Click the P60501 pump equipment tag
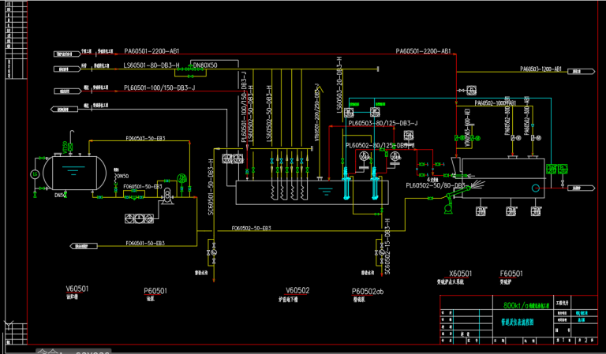Viewport: 606px width, 354px height. pyautogui.click(x=155, y=291)
